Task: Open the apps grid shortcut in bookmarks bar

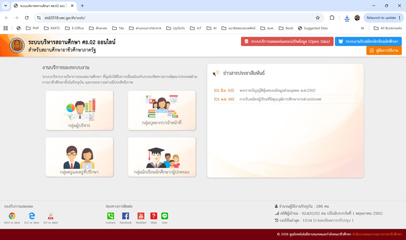Action: point(6,28)
